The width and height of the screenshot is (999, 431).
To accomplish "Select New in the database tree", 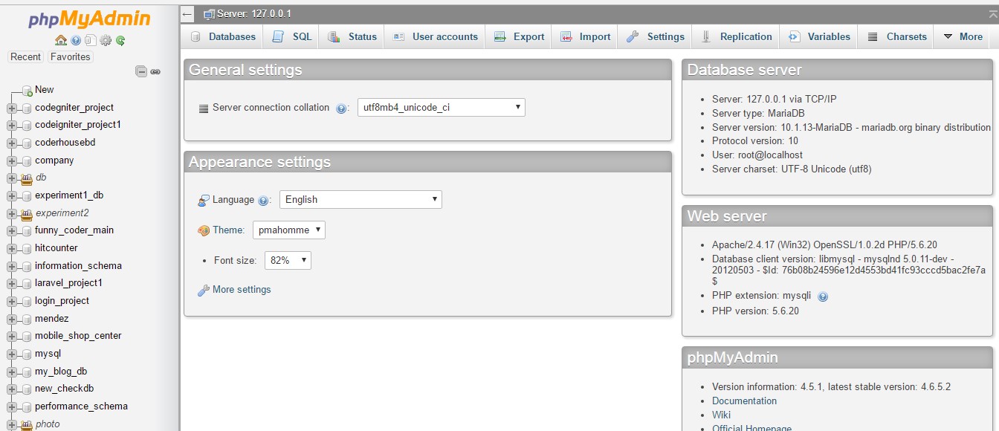I will 45,90.
